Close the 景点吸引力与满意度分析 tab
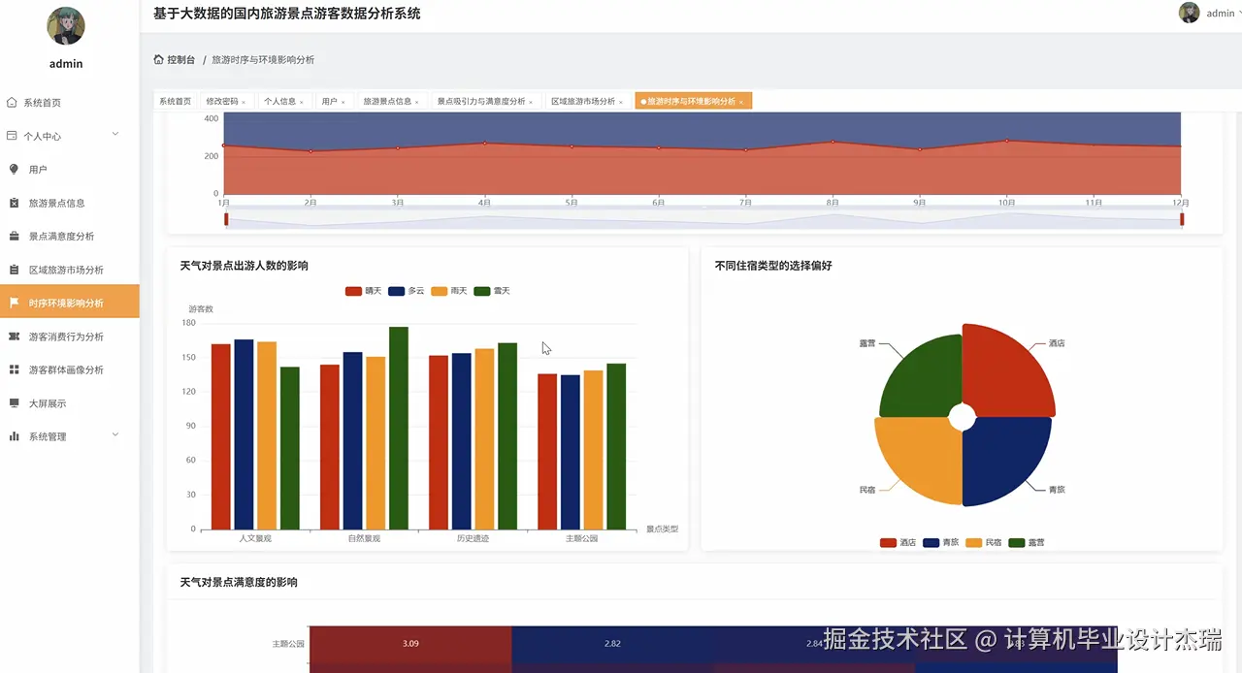This screenshot has width=1242, height=673. pos(531,102)
